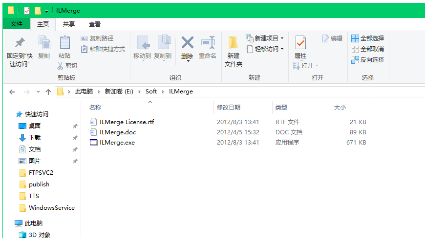Select the ILMerge.doc file
The image size is (425, 238).
coord(118,132)
